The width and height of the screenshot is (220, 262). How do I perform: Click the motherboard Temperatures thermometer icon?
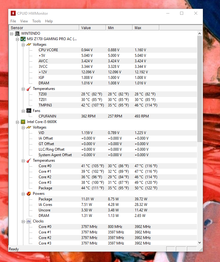point(29,89)
